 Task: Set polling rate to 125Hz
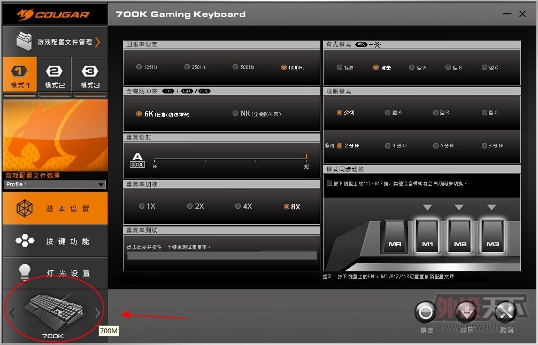(x=147, y=67)
